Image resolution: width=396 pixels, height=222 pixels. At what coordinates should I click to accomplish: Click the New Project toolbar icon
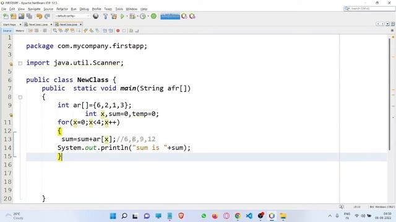pos(14,17)
